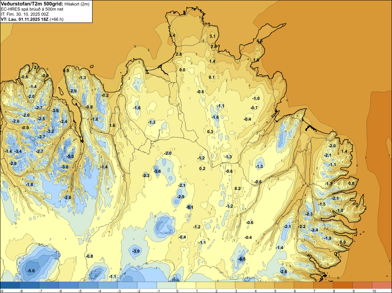Click the "(+66 h)" forecast lead label

click(56, 19)
